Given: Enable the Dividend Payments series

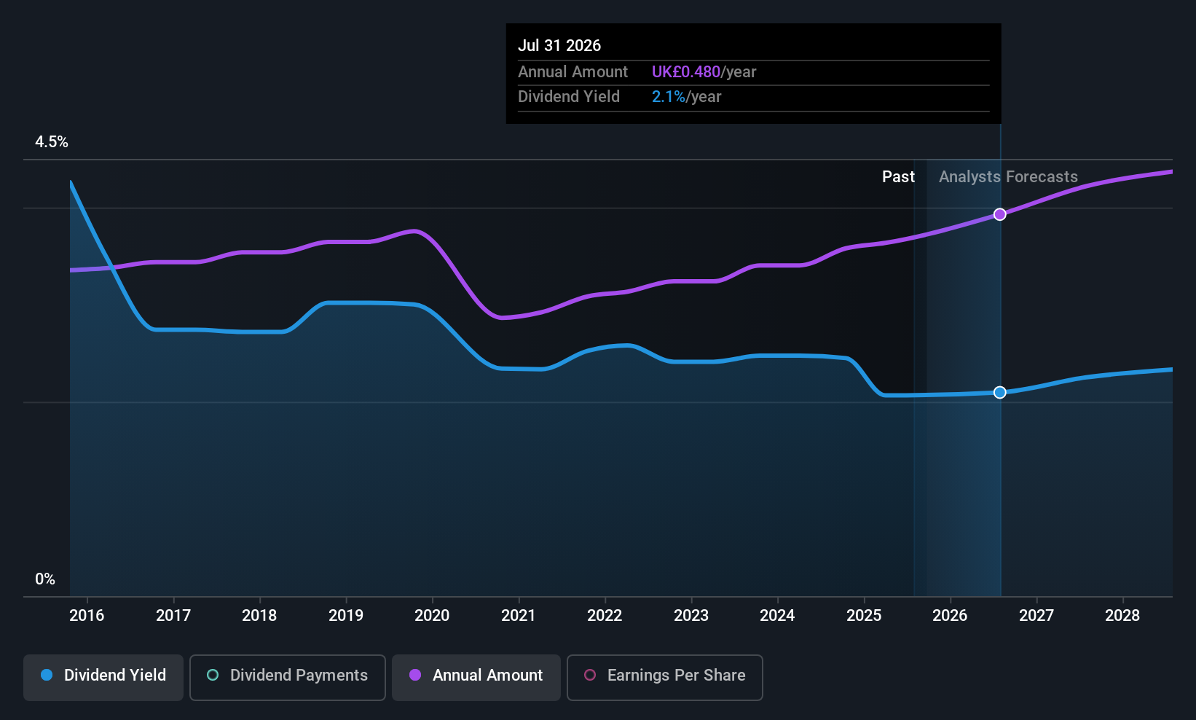Looking at the screenshot, I should point(288,678).
